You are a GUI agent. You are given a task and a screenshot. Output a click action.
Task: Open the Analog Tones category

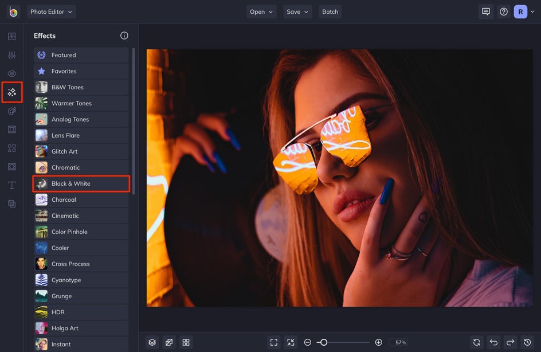pos(81,119)
